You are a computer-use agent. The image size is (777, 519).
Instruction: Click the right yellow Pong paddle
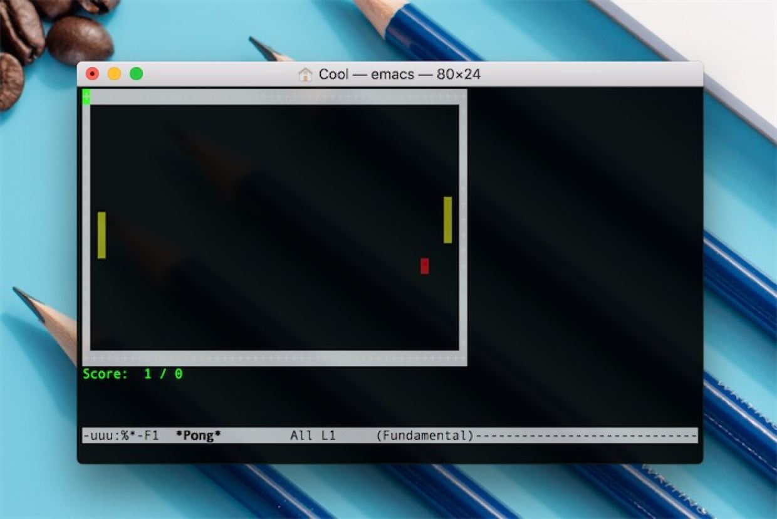tap(447, 220)
